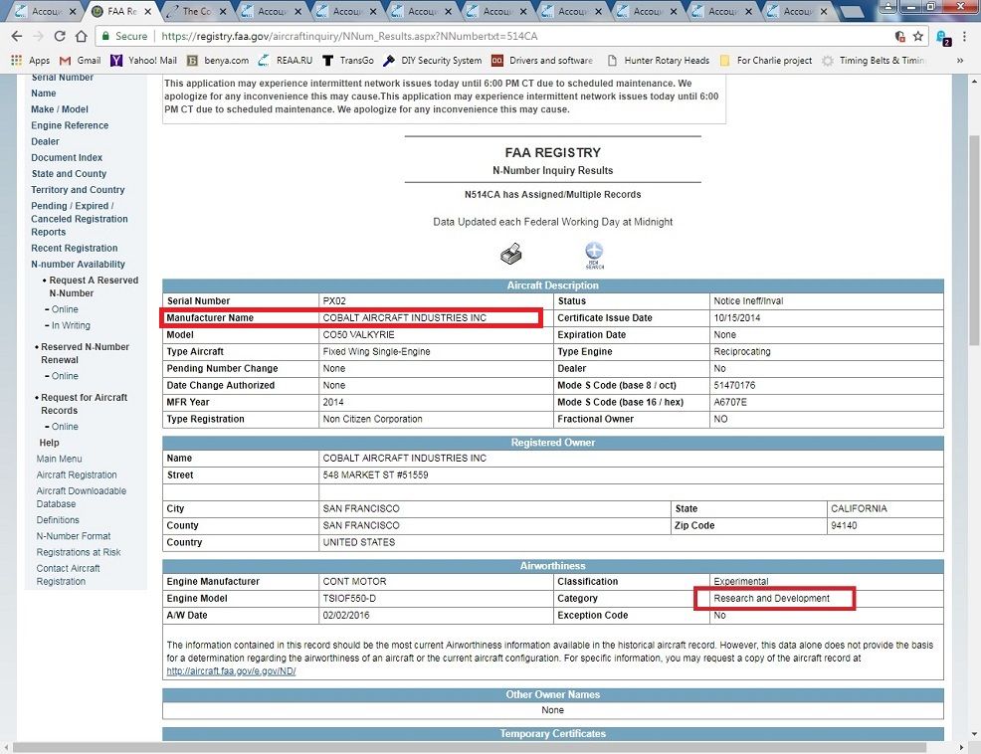Bookmark this page with the star icon

tap(918, 36)
